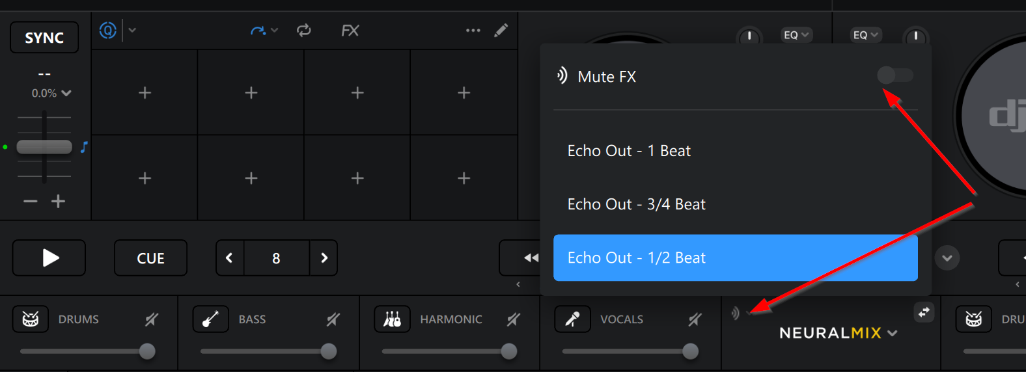
Task: Open the left EQ dropdown
Action: [796, 35]
